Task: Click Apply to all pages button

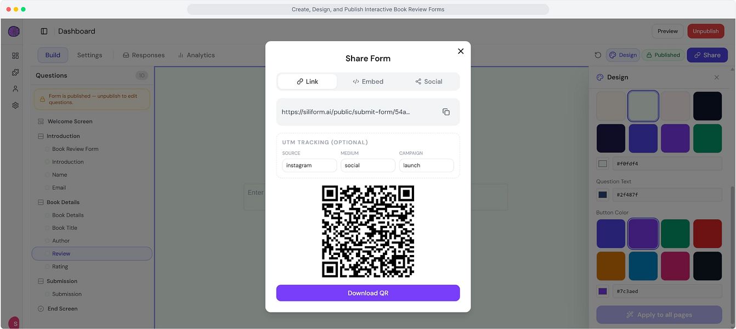Action: 659,315
